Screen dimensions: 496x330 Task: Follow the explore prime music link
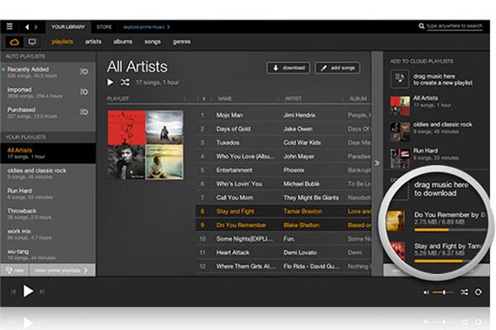coord(146,27)
